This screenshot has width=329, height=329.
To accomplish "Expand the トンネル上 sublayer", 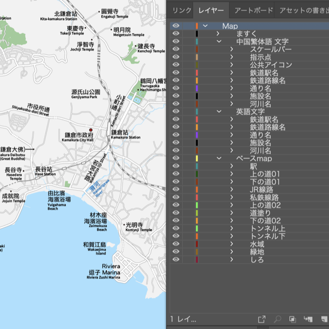I will tap(232, 228).
